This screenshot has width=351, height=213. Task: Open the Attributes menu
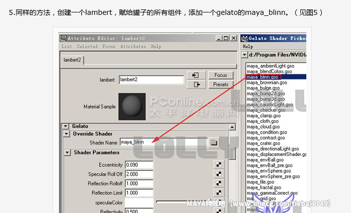(133, 47)
